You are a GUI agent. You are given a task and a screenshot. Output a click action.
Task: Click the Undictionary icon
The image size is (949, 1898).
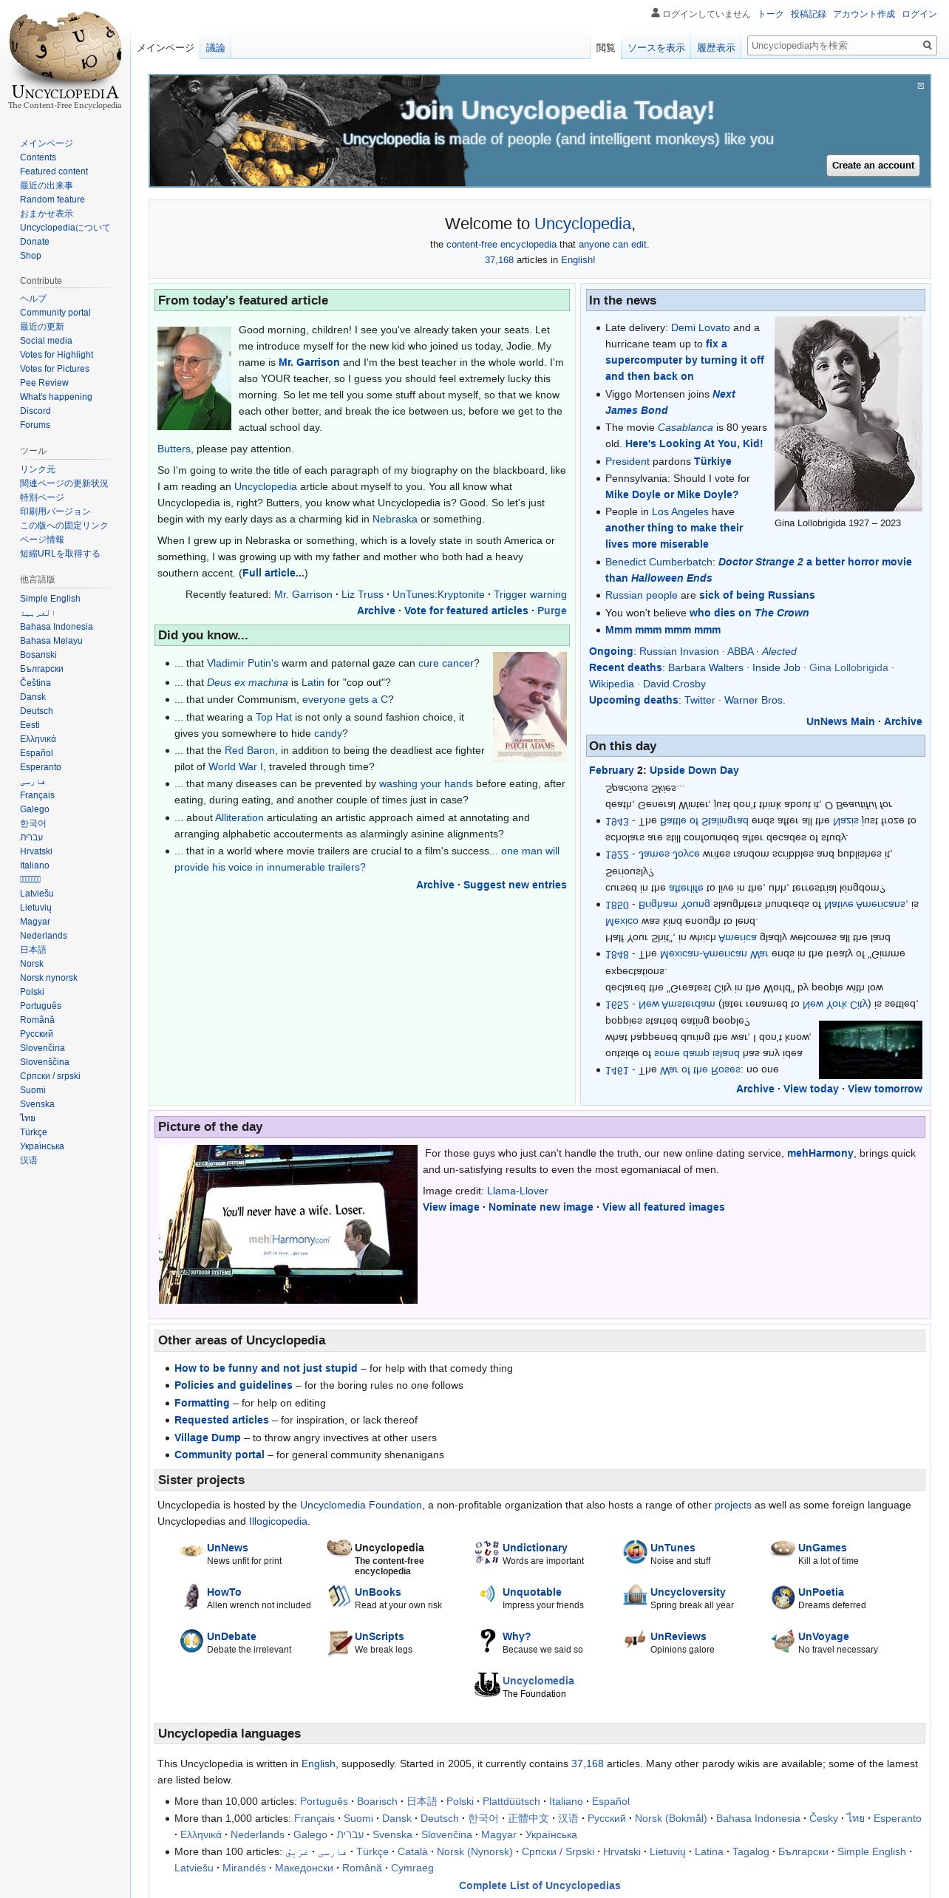[x=487, y=1552]
